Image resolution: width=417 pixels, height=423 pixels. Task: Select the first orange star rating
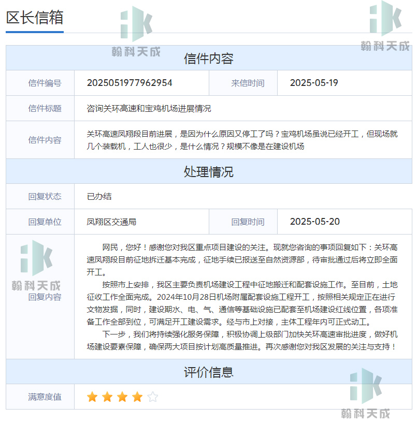coord(92,396)
